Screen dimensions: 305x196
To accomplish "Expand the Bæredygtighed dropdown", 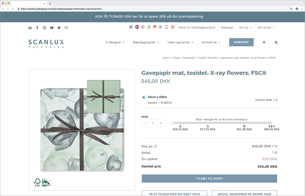I will [x=146, y=42].
